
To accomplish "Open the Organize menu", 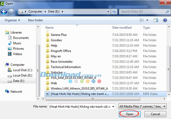I will [x=12, y=20].
